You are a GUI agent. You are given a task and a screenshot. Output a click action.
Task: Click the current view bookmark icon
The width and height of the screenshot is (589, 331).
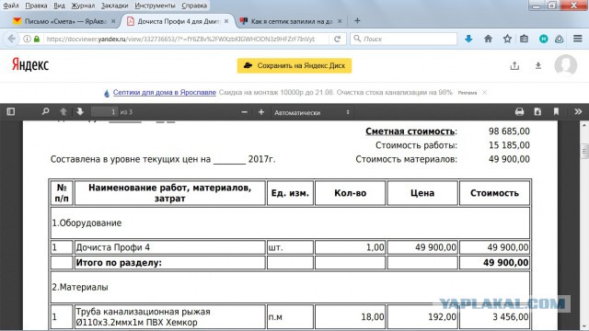click(x=556, y=112)
